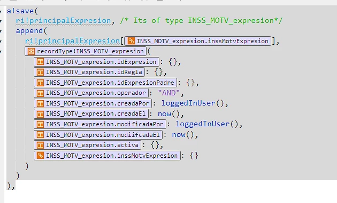Click the relationship icon in the last insMotvExpresion field chip
The height and width of the screenshot is (203, 337).
pyautogui.click(x=40, y=156)
